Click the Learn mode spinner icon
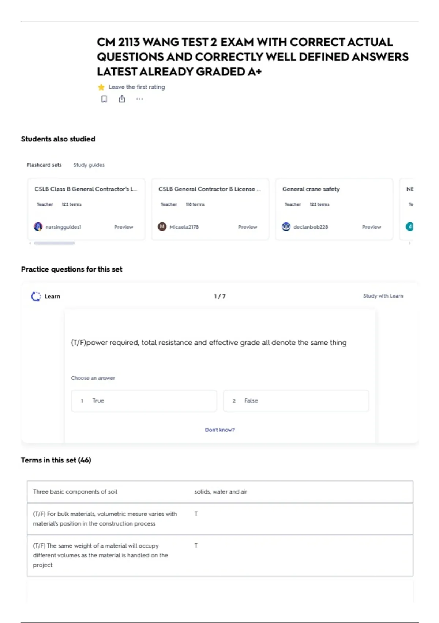Image resolution: width=439 pixels, height=623 pixels. [36, 296]
